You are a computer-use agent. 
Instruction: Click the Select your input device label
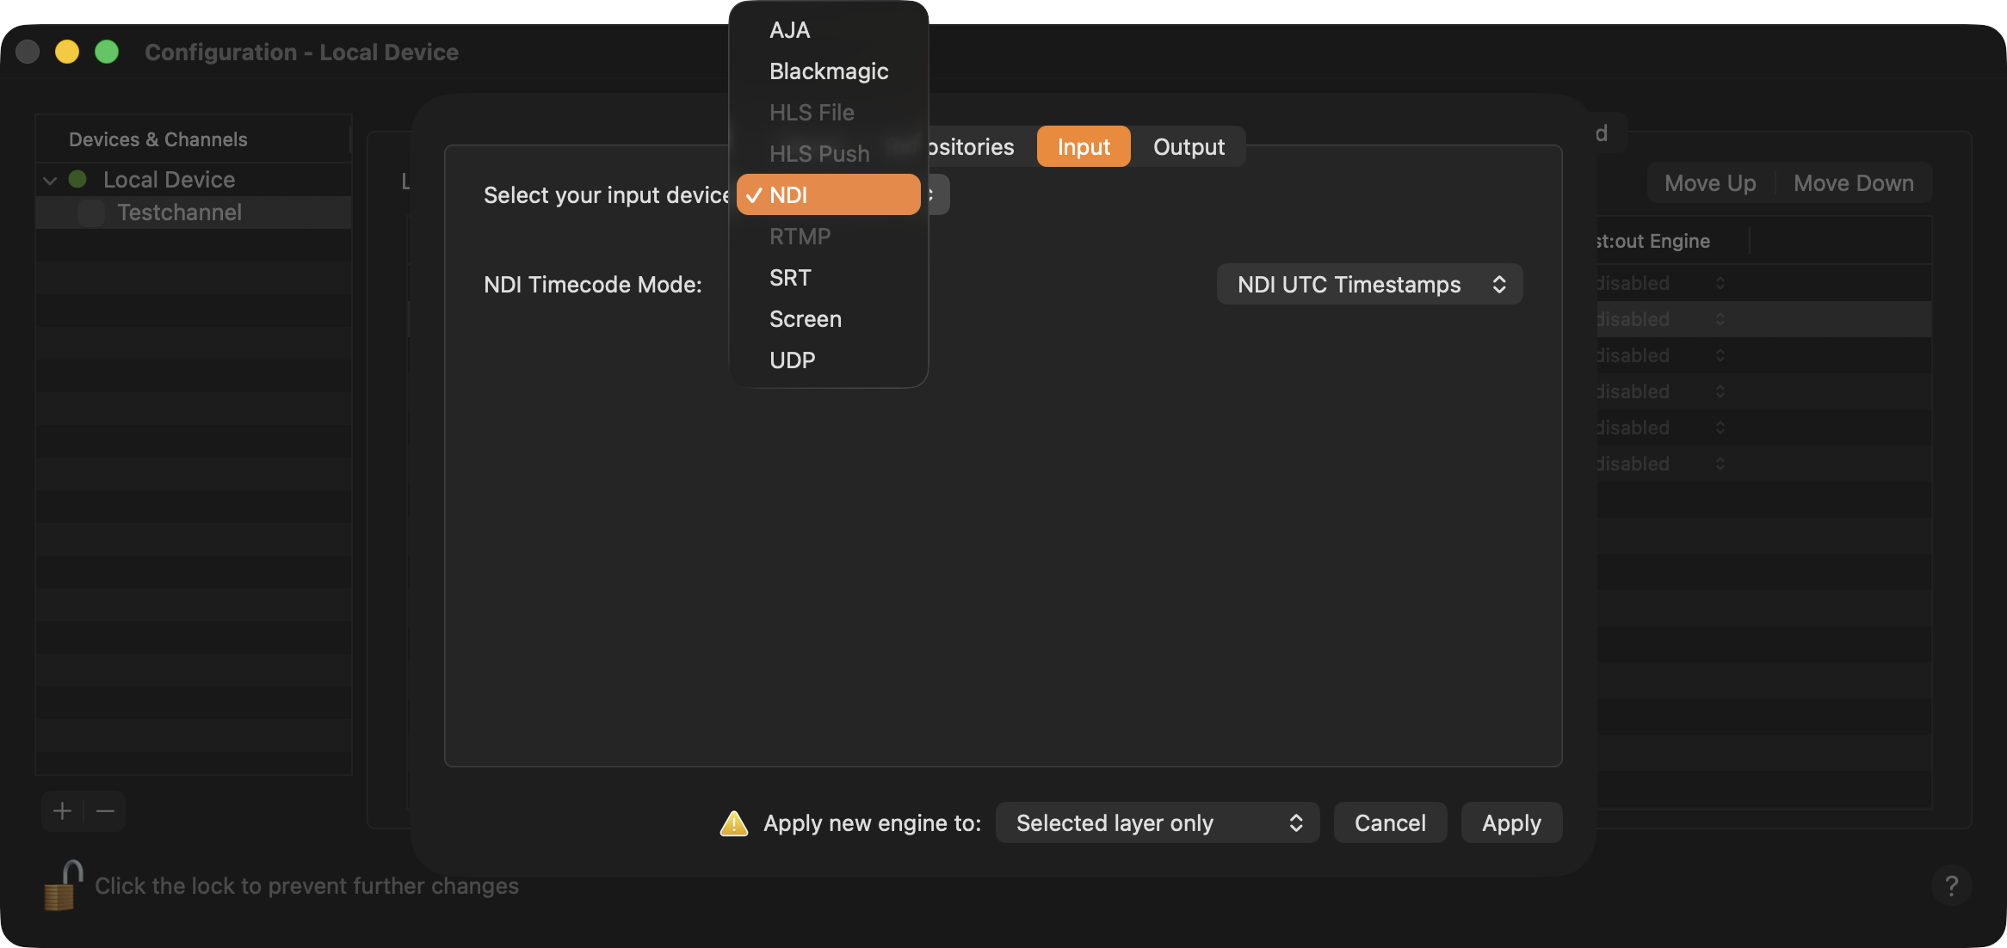coord(606,195)
